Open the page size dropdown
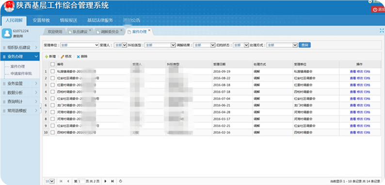The width and height of the screenshot is (385, 185). point(49,181)
